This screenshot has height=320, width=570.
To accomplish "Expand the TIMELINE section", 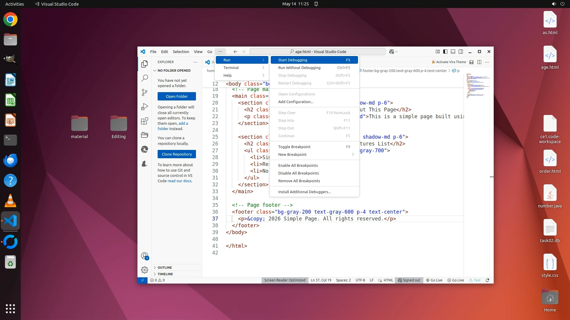I will point(165,274).
